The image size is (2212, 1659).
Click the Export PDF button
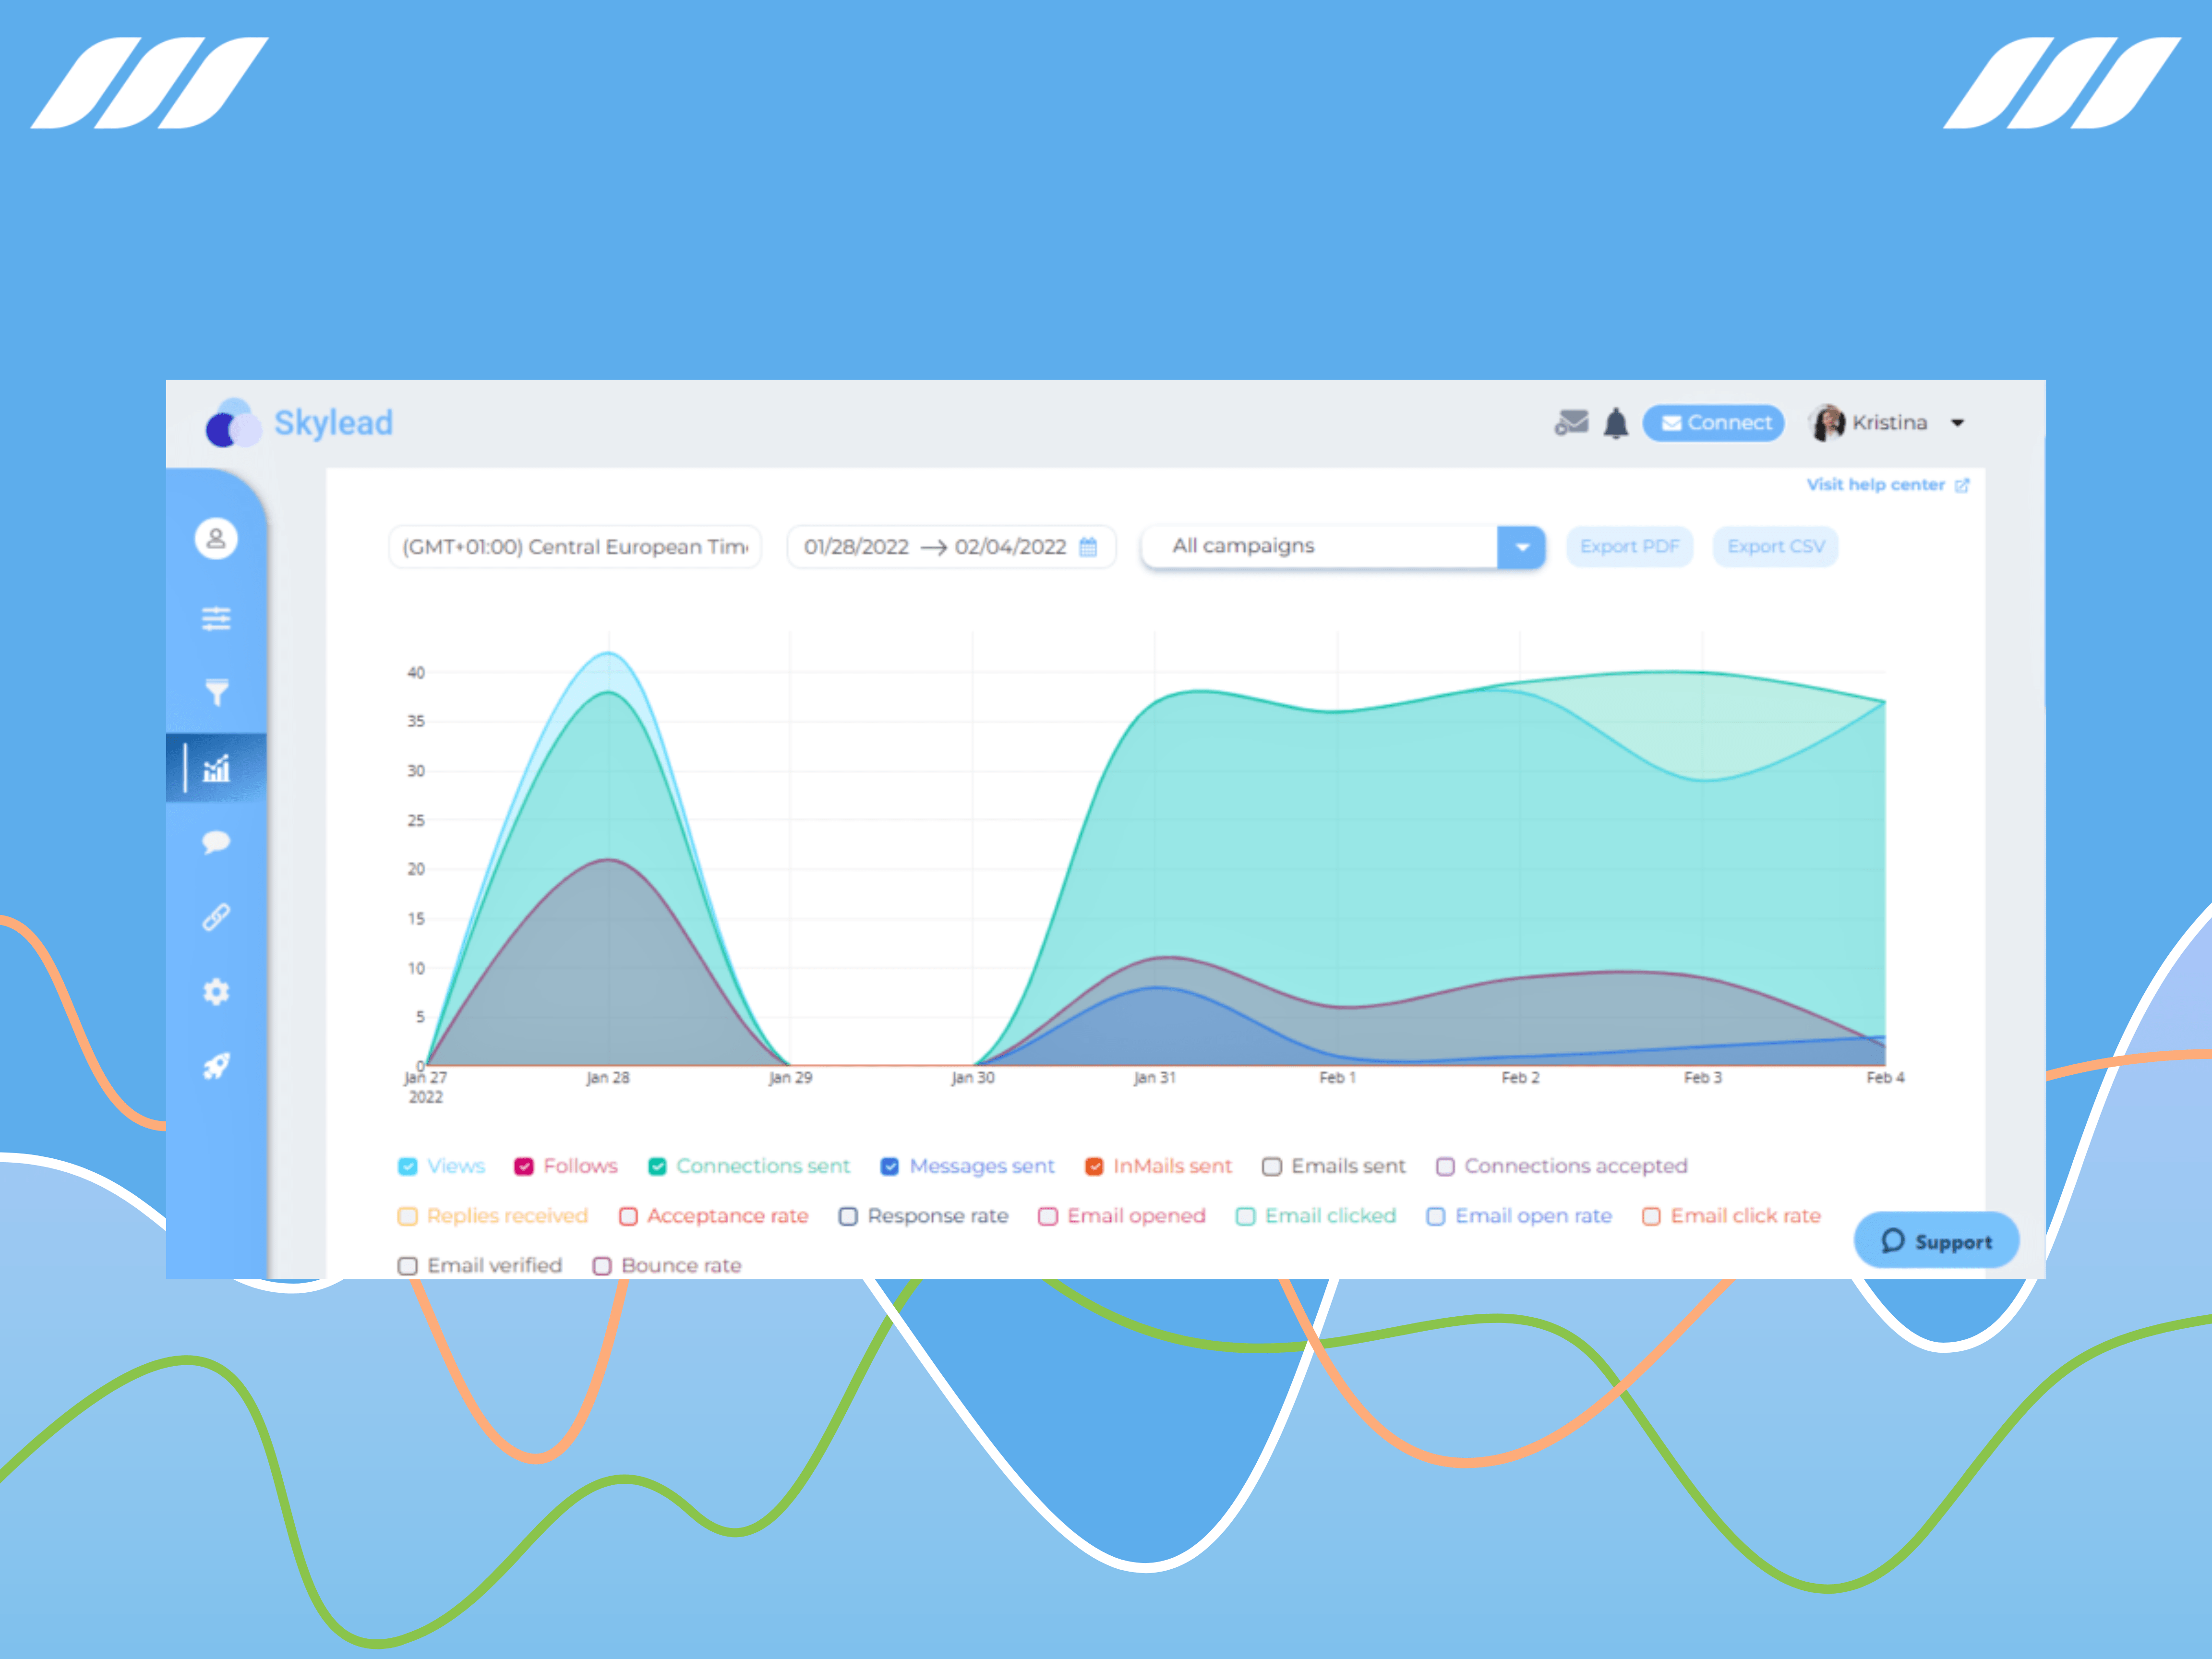1629,546
